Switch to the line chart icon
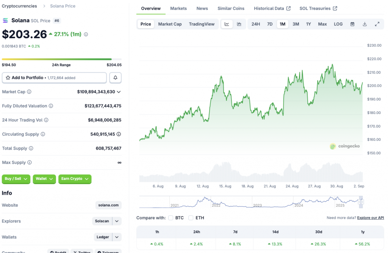 [227, 24]
